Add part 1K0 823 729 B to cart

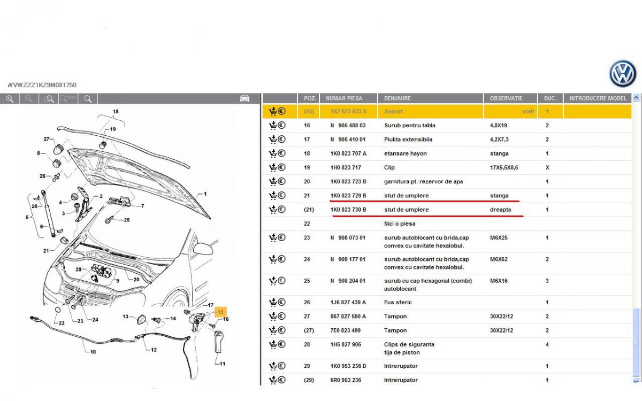(272, 195)
